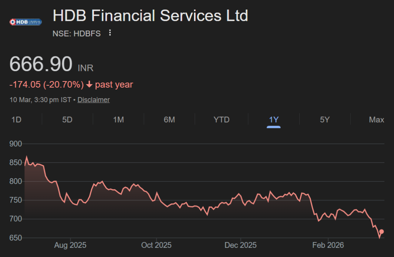Open the Max historical range

click(x=376, y=119)
